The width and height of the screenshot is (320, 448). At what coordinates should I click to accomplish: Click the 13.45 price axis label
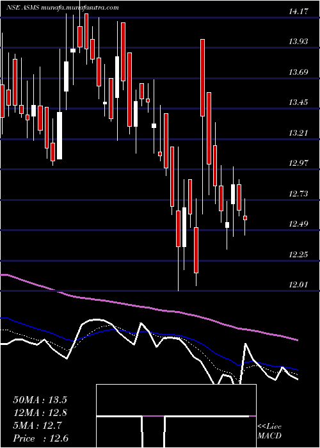(299, 102)
